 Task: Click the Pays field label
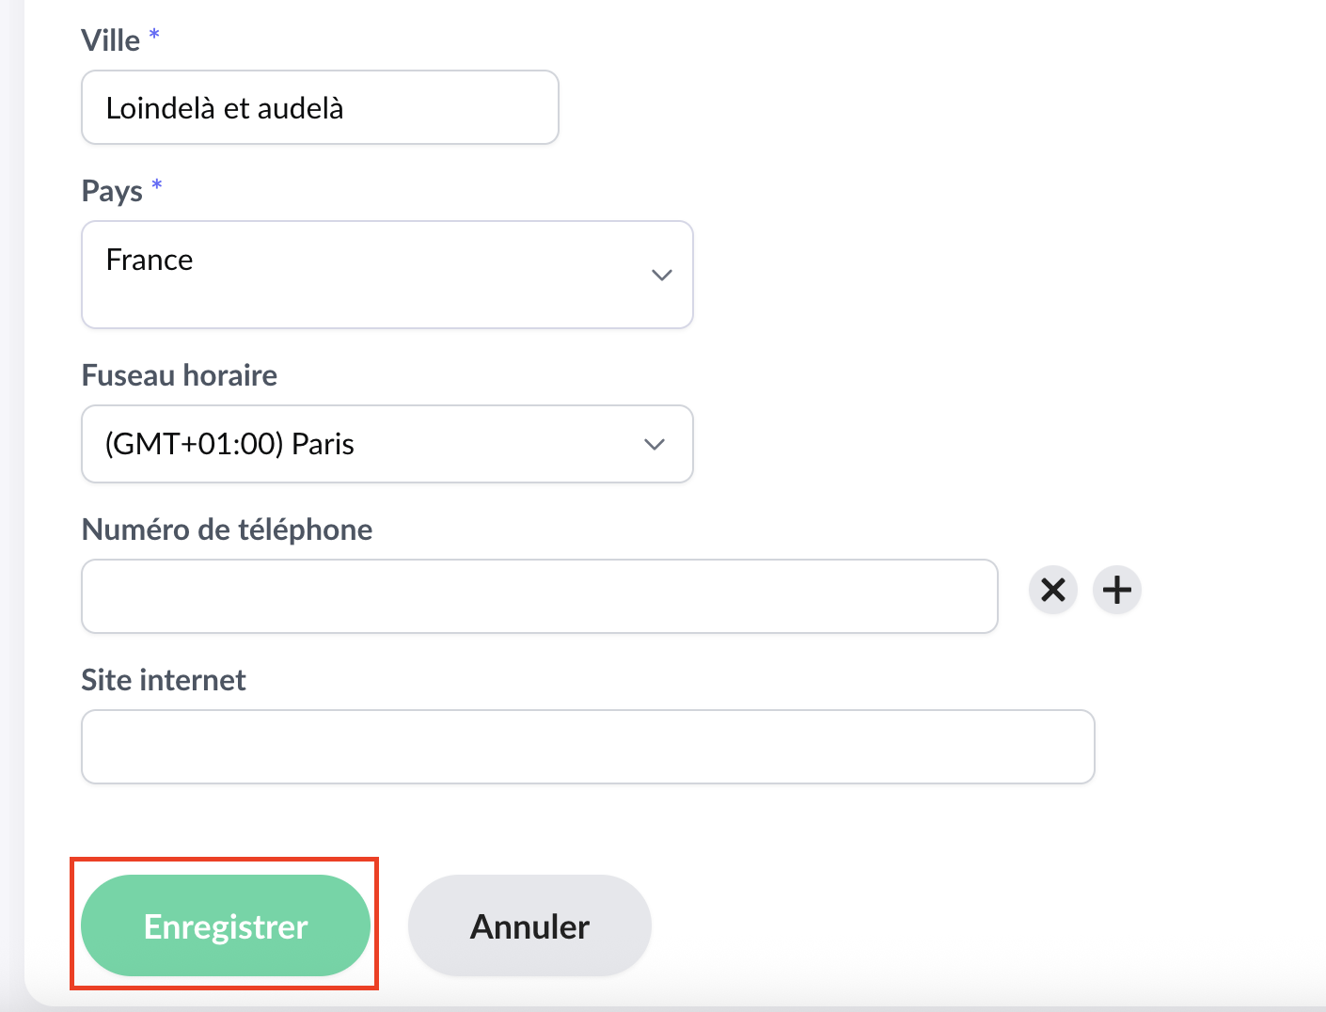tap(112, 191)
